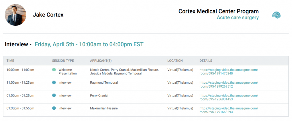
Task: Select the 01:00pm - 01:25pm time slot
Action: (x=20, y=96)
